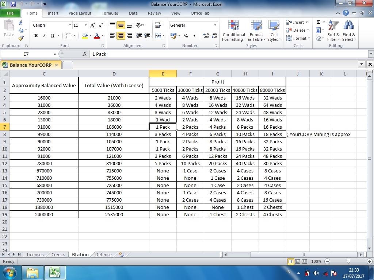Viewport: 374px width, 280px height.
Task: Open the Windows Start orb
Action: [x=10, y=273]
